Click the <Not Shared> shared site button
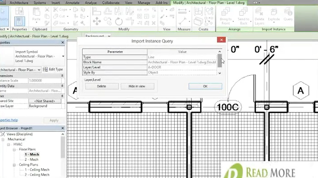This screenshot has width=318, height=178. coord(45,101)
